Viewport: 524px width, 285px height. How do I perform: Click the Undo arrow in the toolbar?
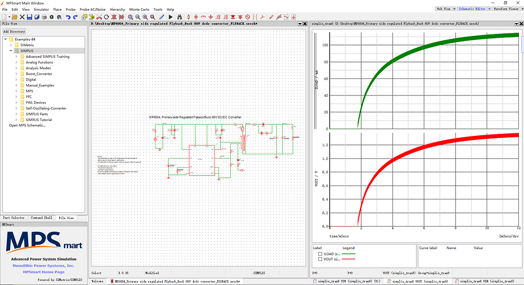(68, 17)
